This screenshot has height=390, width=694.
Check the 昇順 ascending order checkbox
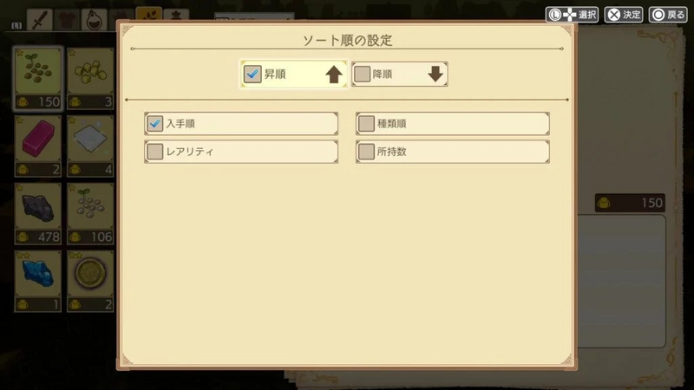coord(252,74)
